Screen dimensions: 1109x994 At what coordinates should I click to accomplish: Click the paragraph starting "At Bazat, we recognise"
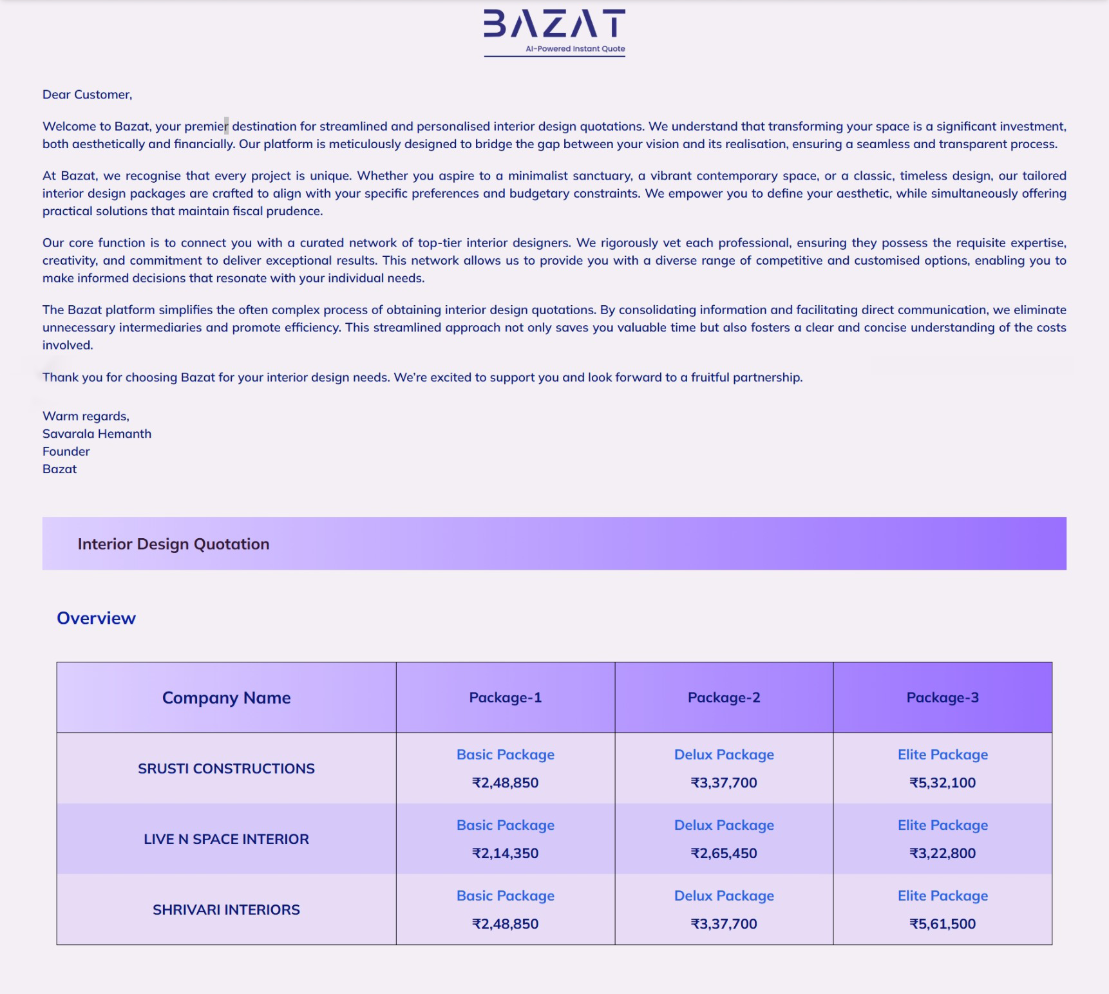tap(554, 193)
